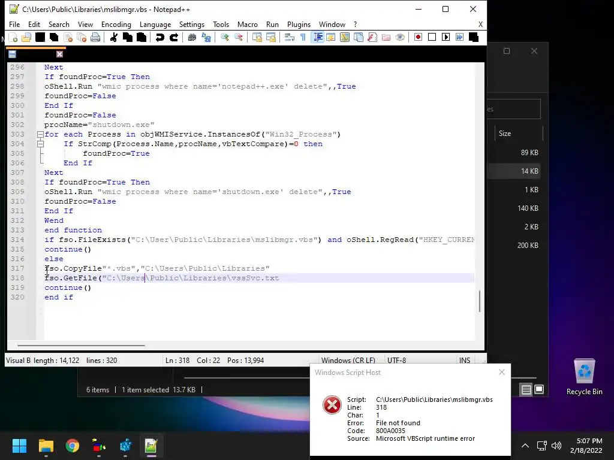Start macro recording with the red dot
This screenshot has height=460, width=614.
[x=418, y=37]
